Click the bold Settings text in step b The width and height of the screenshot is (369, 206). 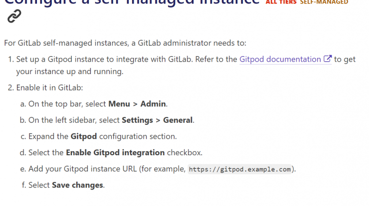[137, 120]
